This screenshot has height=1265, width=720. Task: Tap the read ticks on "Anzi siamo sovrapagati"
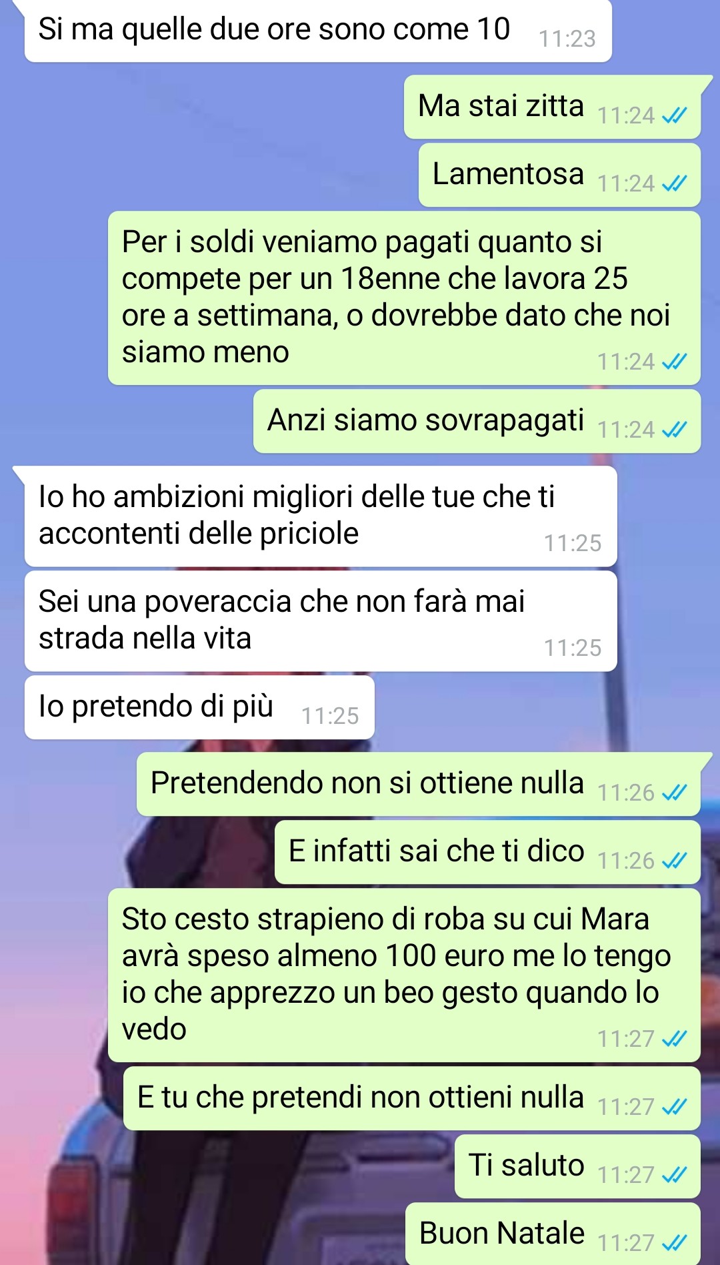click(x=674, y=430)
